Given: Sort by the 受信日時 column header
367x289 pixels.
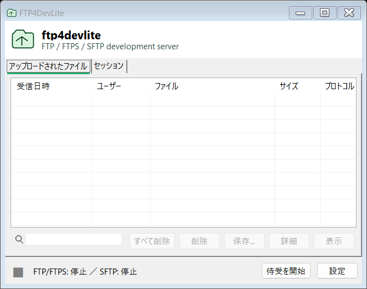Looking at the screenshot, I should 51,86.
